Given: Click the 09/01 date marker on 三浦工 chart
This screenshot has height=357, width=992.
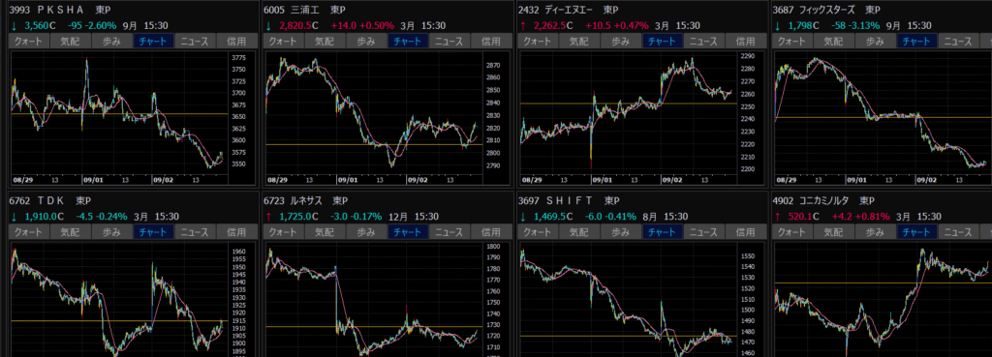Looking at the screenshot, I should pyautogui.click(x=348, y=180).
